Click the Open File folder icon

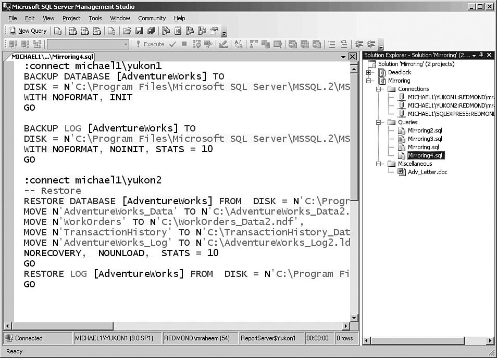click(x=127, y=31)
